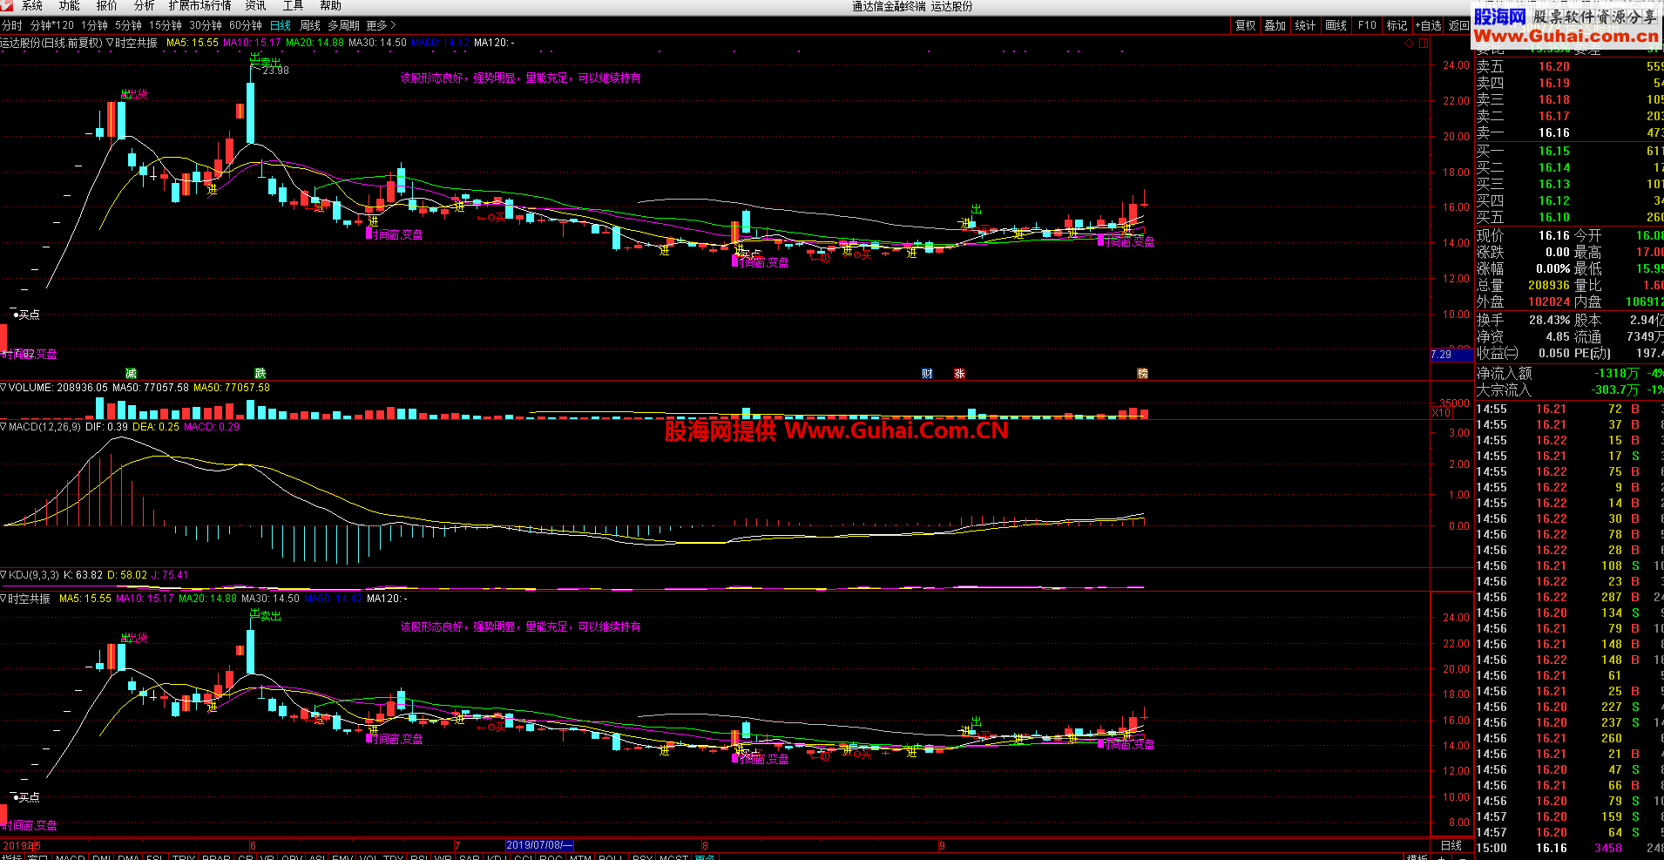Image resolution: width=1664 pixels, height=860 pixels.
Task: Switch to the 1分钟 period tab
Action: (x=95, y=25)
